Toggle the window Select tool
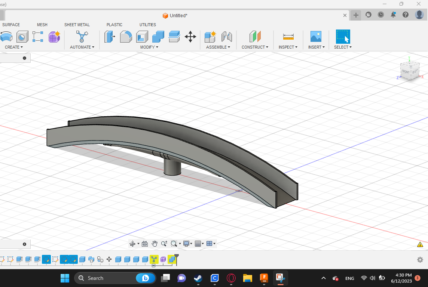Viewport: 428px width, 287px height. tap(343, 37)
